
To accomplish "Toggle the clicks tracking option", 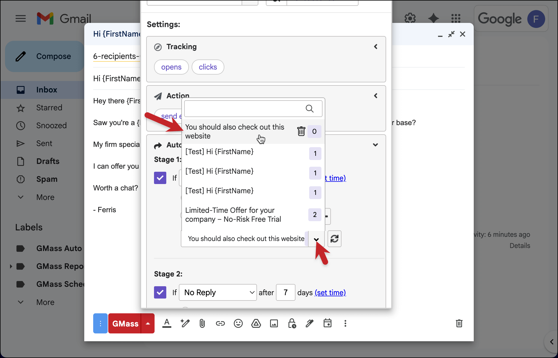I will 208,67.
